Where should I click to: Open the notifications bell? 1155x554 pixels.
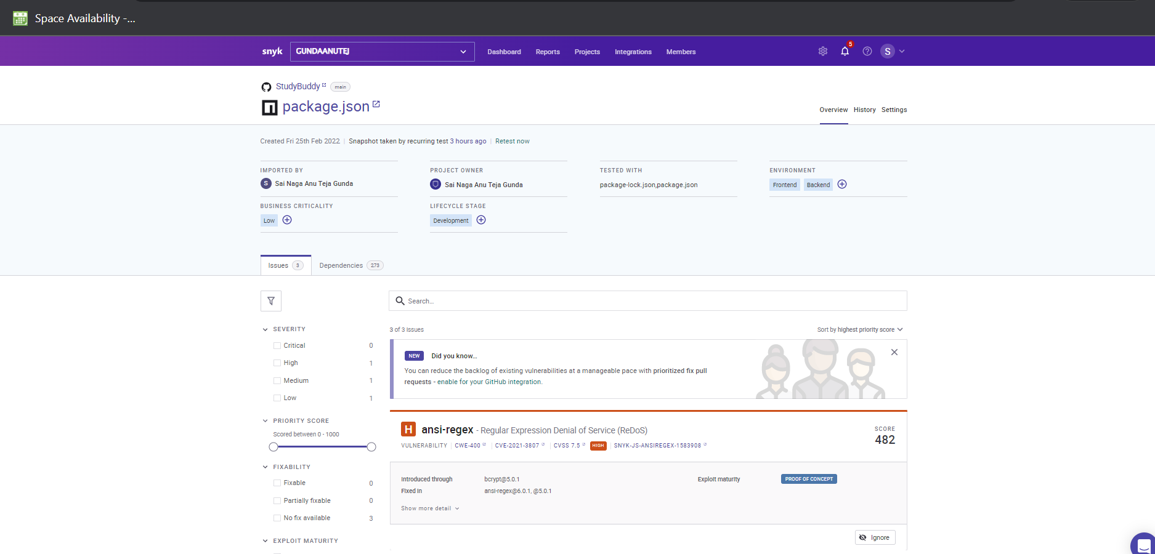point(845,52)
